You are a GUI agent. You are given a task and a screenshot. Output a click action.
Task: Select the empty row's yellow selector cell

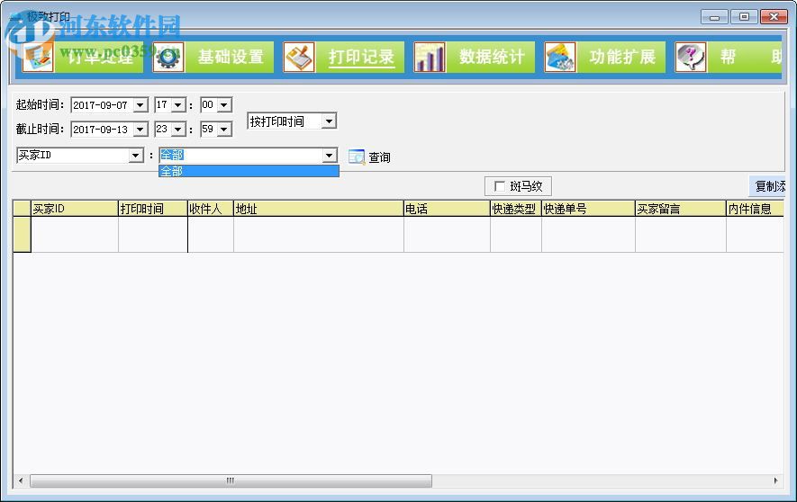[x=22, y=235]
